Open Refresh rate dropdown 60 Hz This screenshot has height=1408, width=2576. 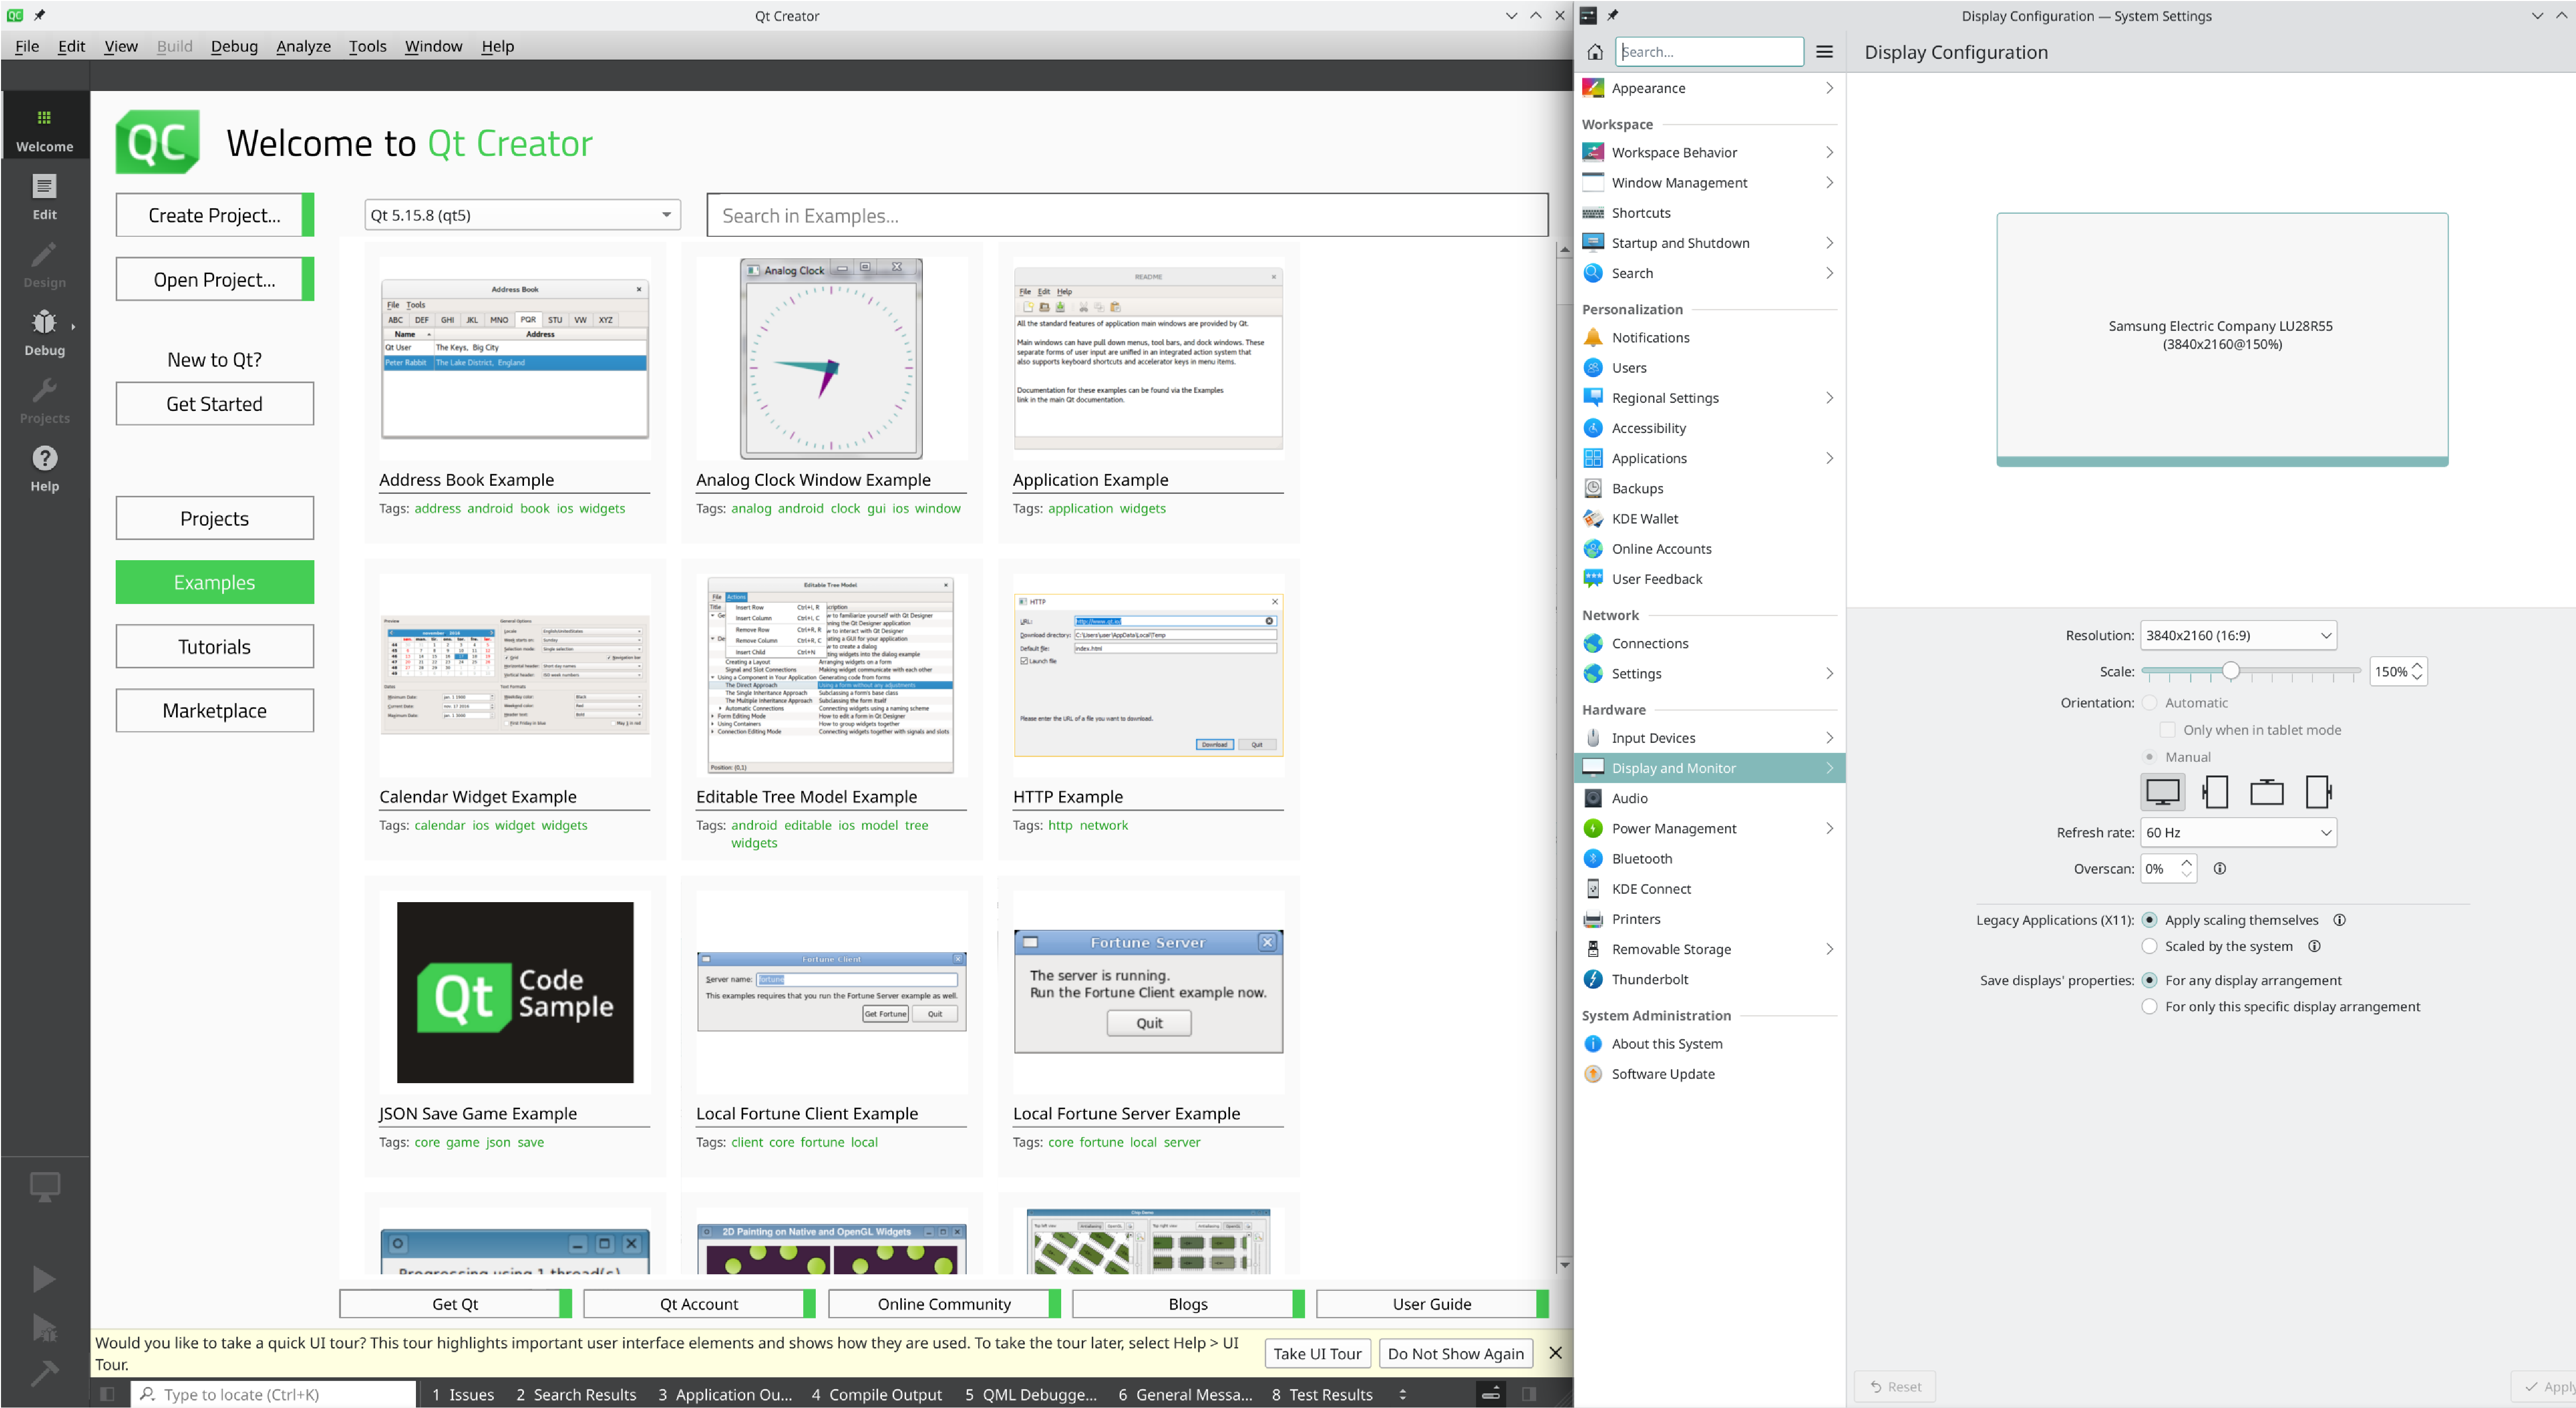(2238, 832)
